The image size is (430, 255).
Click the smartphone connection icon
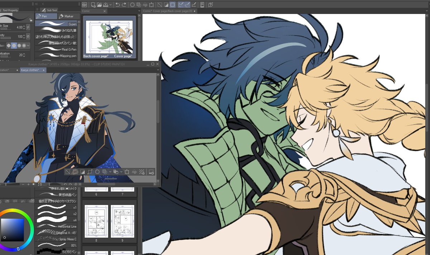(x=202, y=5)
